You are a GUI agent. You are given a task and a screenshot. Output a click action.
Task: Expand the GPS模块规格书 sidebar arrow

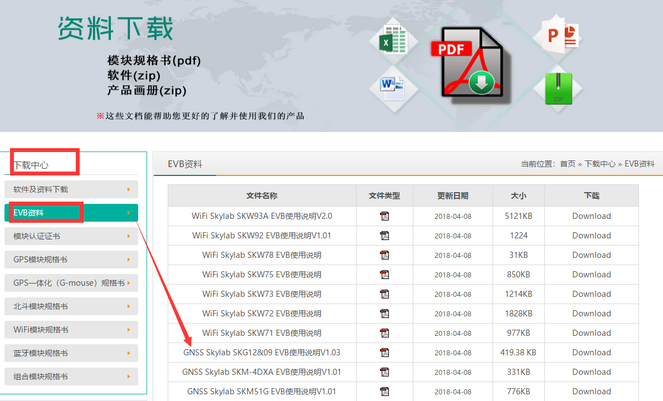point(129,260)
